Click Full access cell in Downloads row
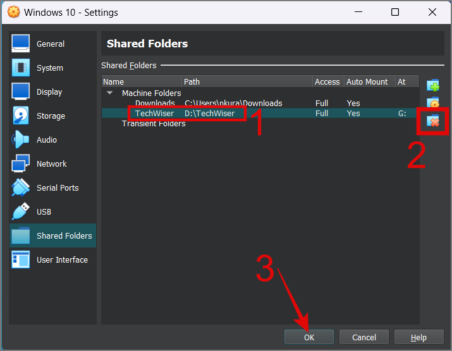This screenshot has width=452, height=351. pos(322,103)
